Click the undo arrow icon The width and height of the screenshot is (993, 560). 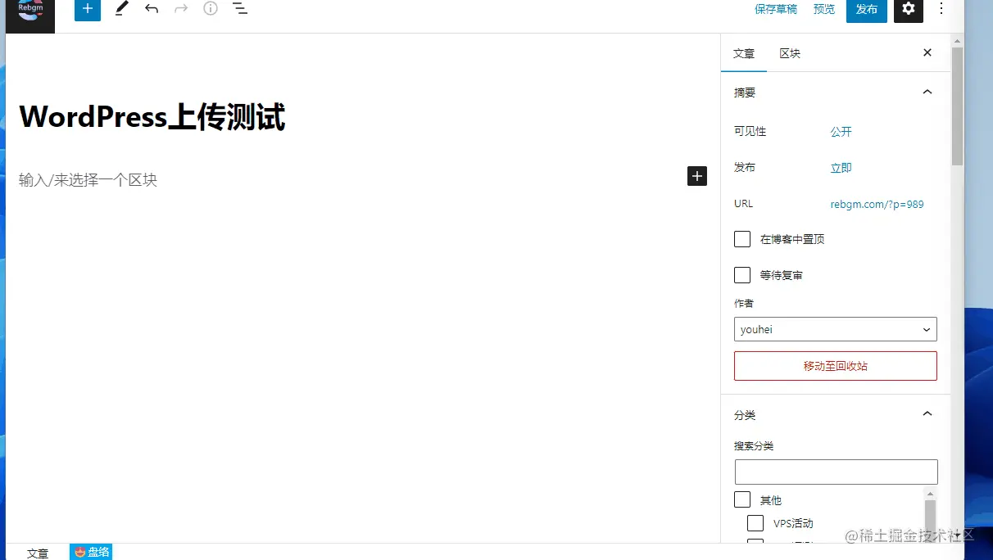pyautogui.click(x=152, y=11)
